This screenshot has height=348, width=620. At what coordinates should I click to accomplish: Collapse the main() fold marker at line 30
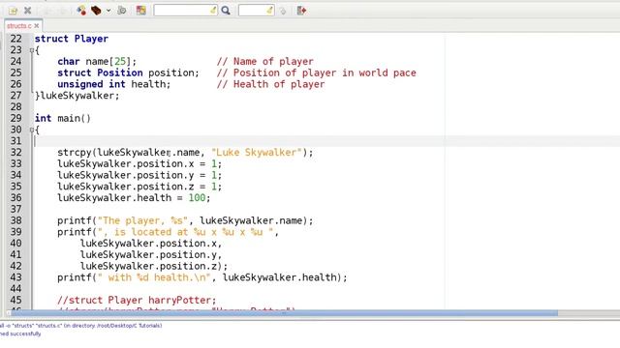(32, 130)
